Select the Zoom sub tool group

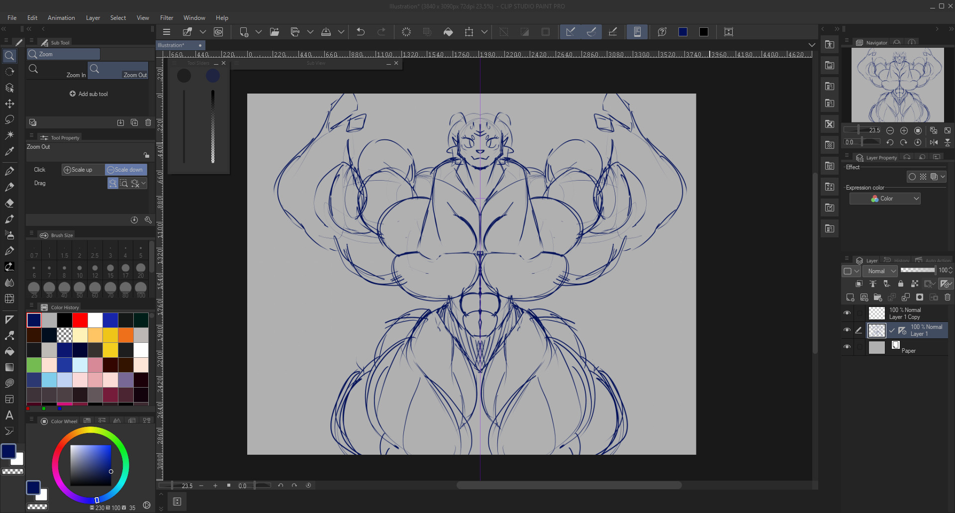pyautogui.click(x=63, y=54)
